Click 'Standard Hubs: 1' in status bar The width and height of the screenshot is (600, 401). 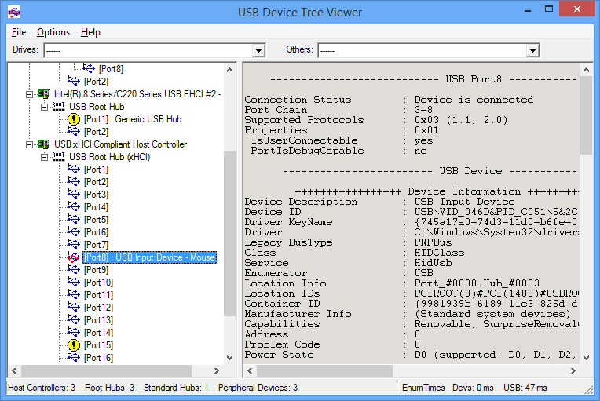[x=176, y=388]
